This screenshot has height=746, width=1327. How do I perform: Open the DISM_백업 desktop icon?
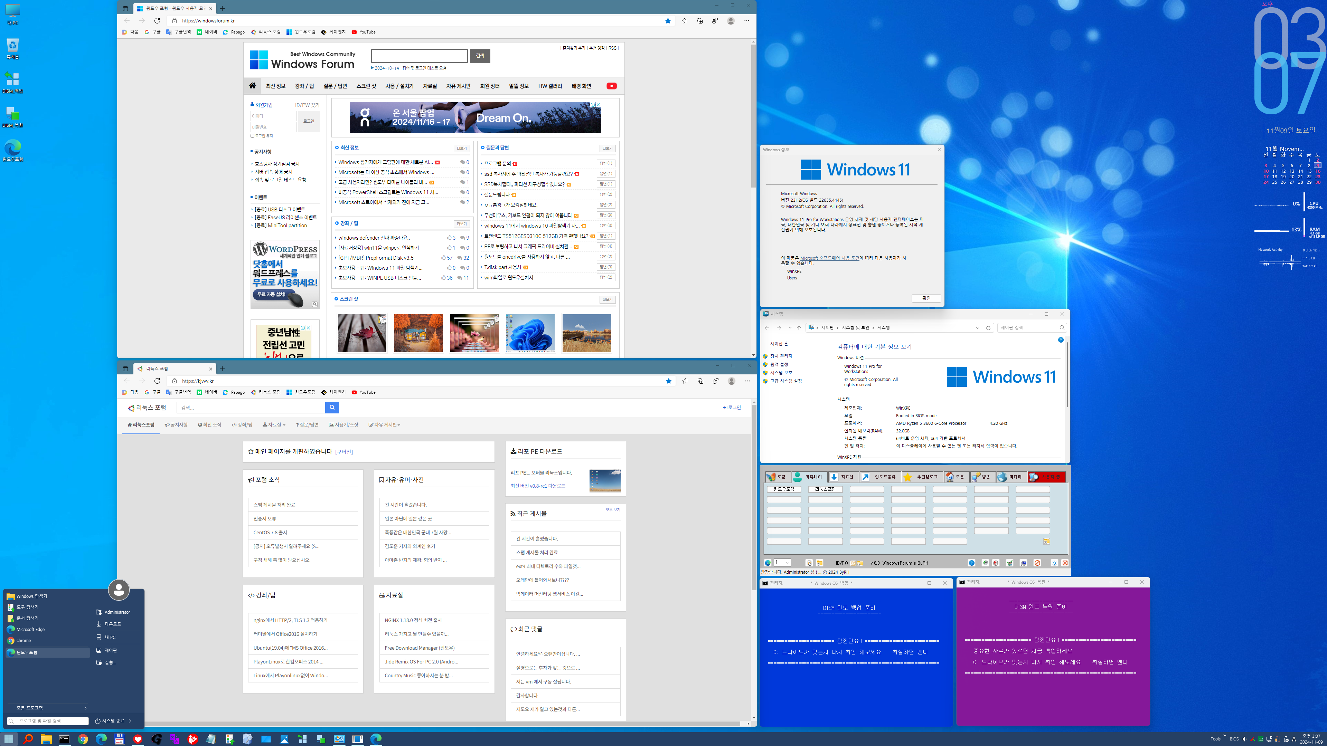coord(12,83)
